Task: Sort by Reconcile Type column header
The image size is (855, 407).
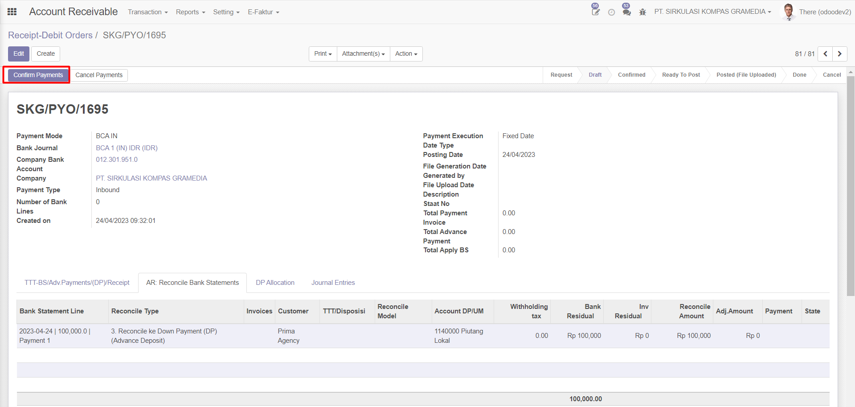Action: point(176,311)
